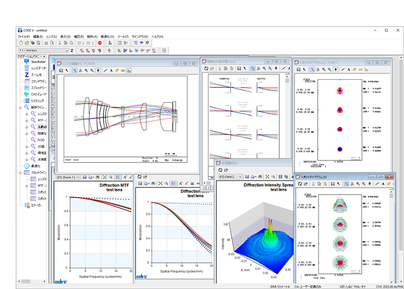Click the text A tool in lens drawing window

pos(111,71)
